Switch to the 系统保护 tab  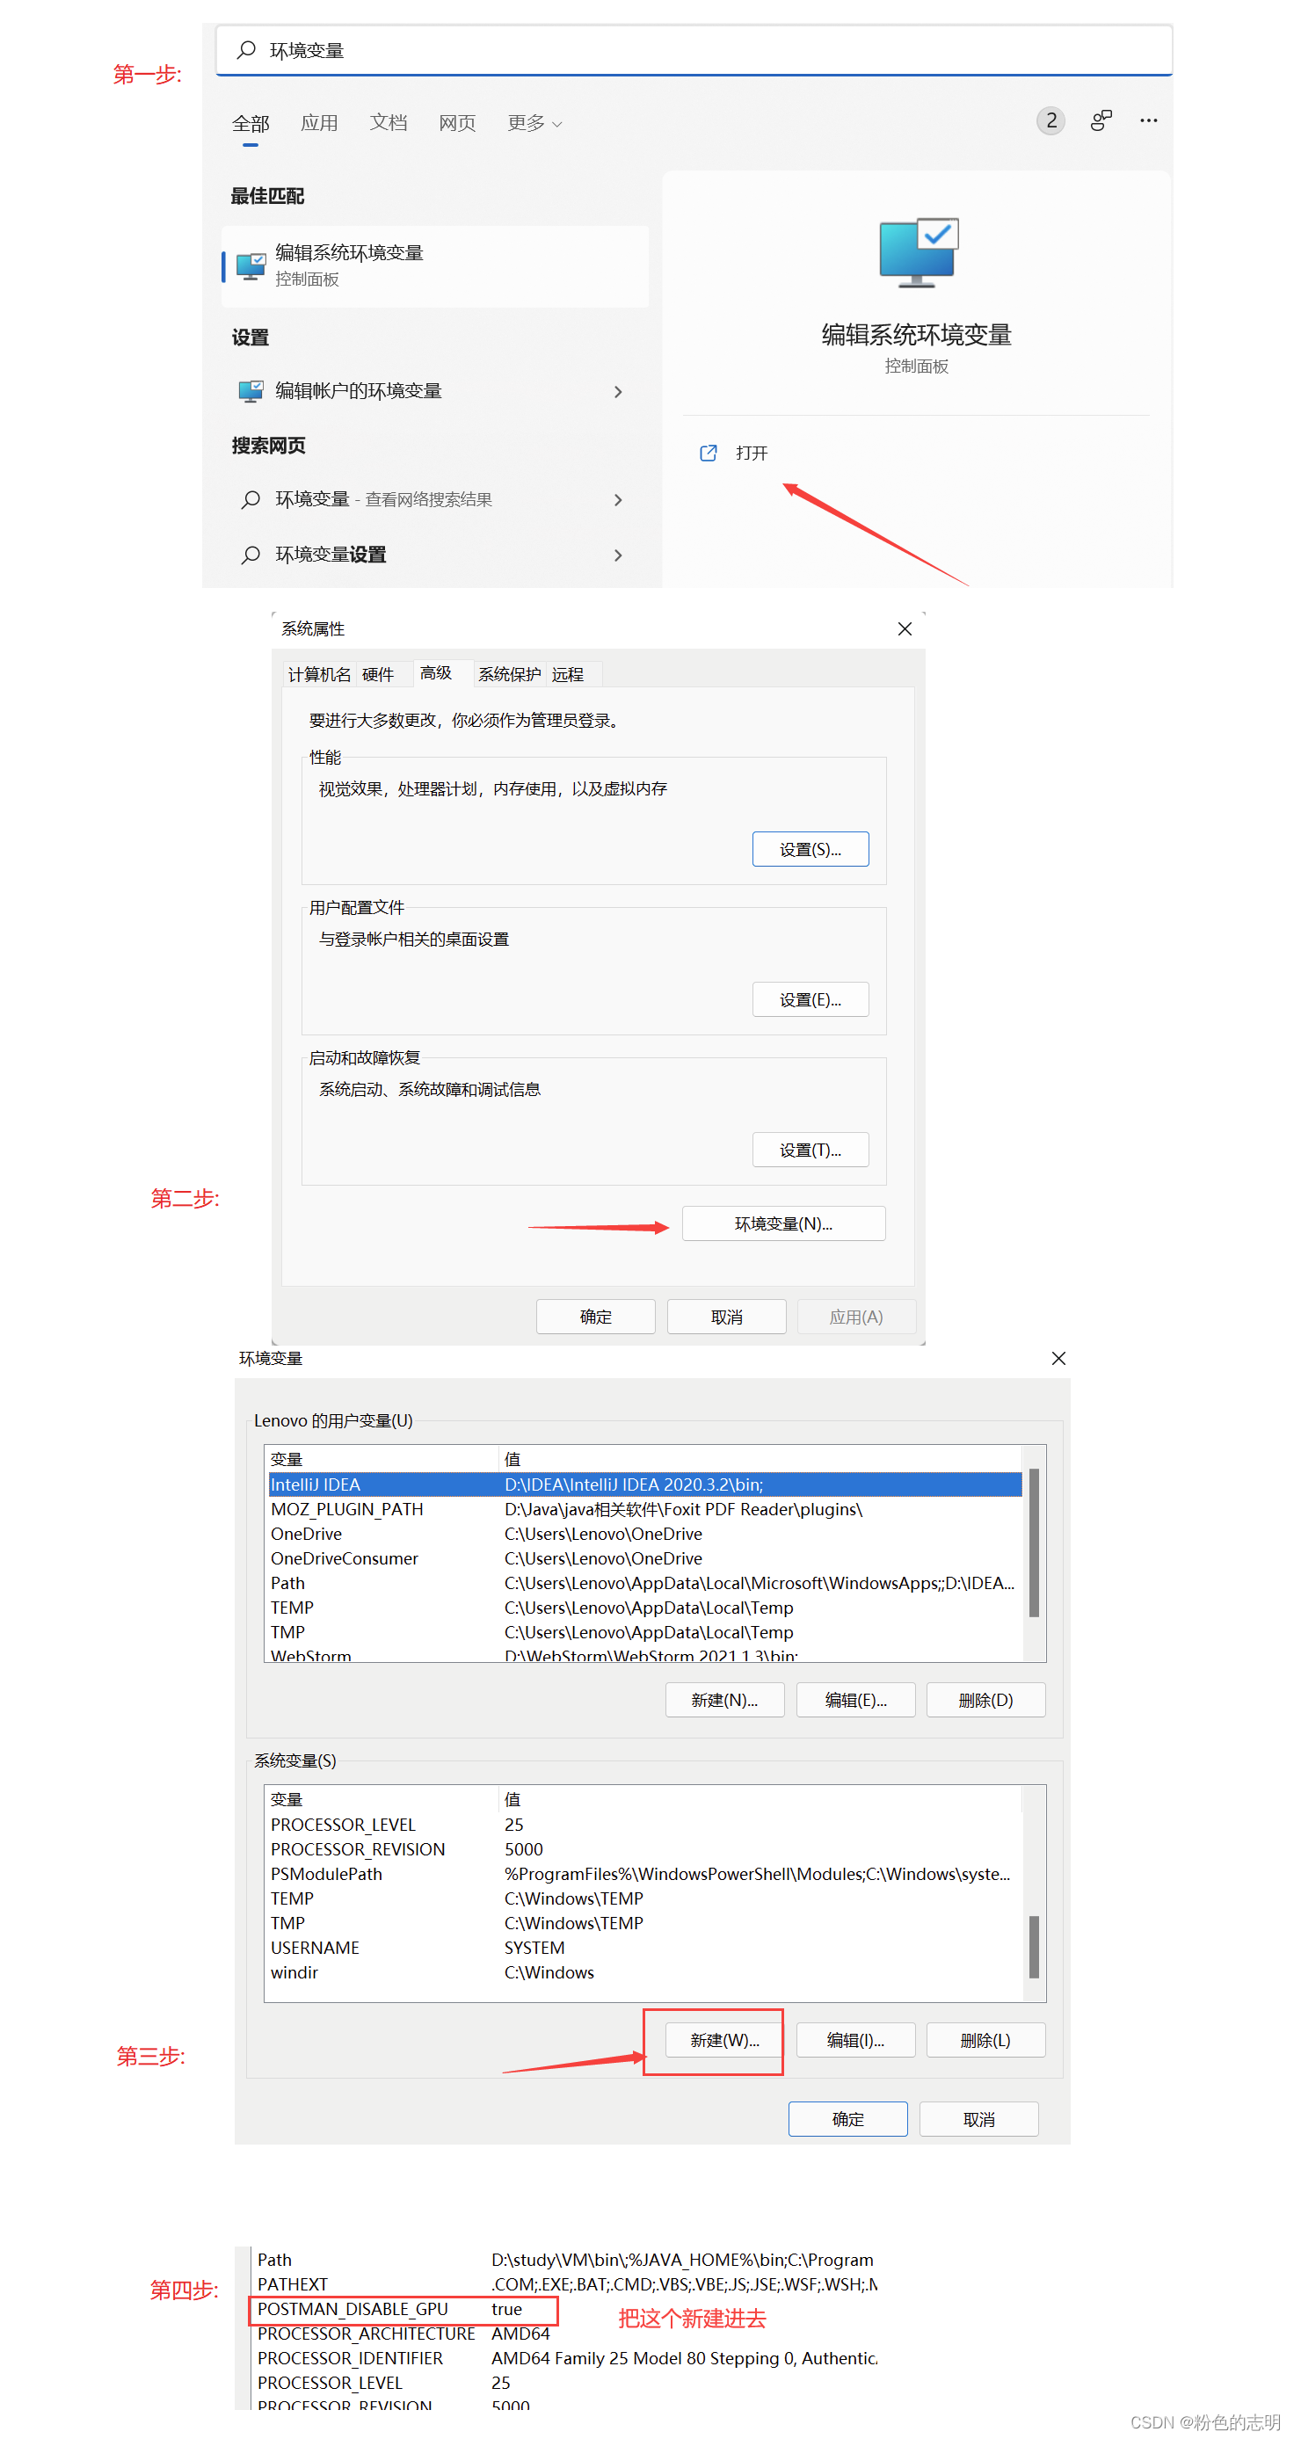pyautogui.click(x=509, y=674)
